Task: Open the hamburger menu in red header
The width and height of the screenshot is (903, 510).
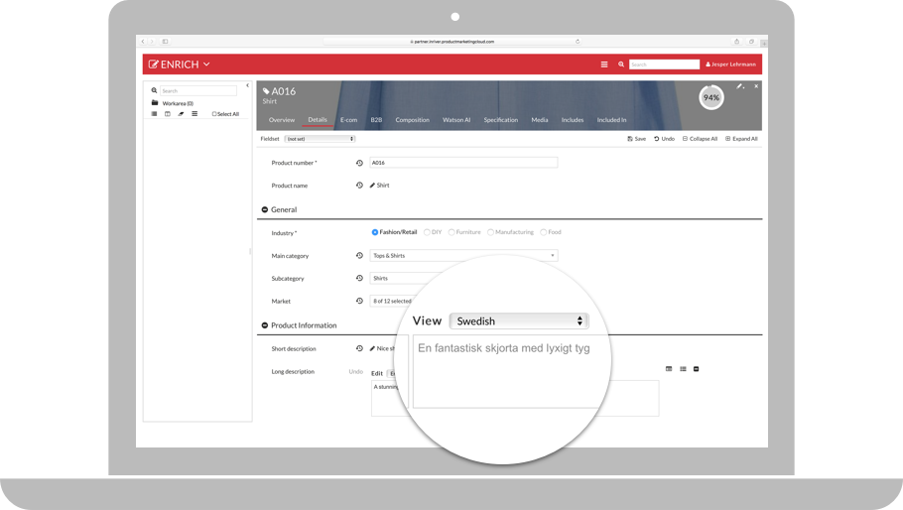Action: [x=603, y=64]
